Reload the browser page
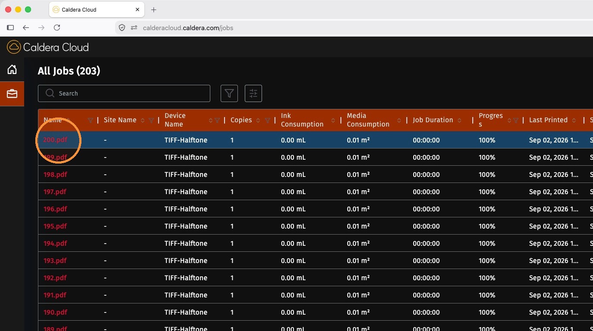The width and height of the screenshot is (593, 331). [57, 28]
